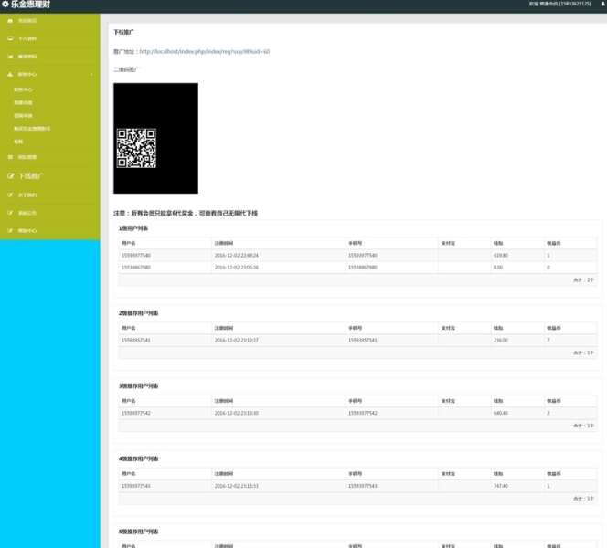Viewport: 607px width, 548px height.
Task: Click the 5级推荐用户列表 heading
Action: click(139, 532)
